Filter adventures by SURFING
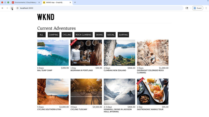Image resolution: width=209 pixels, height=117 pixels. tap(123, 35)
